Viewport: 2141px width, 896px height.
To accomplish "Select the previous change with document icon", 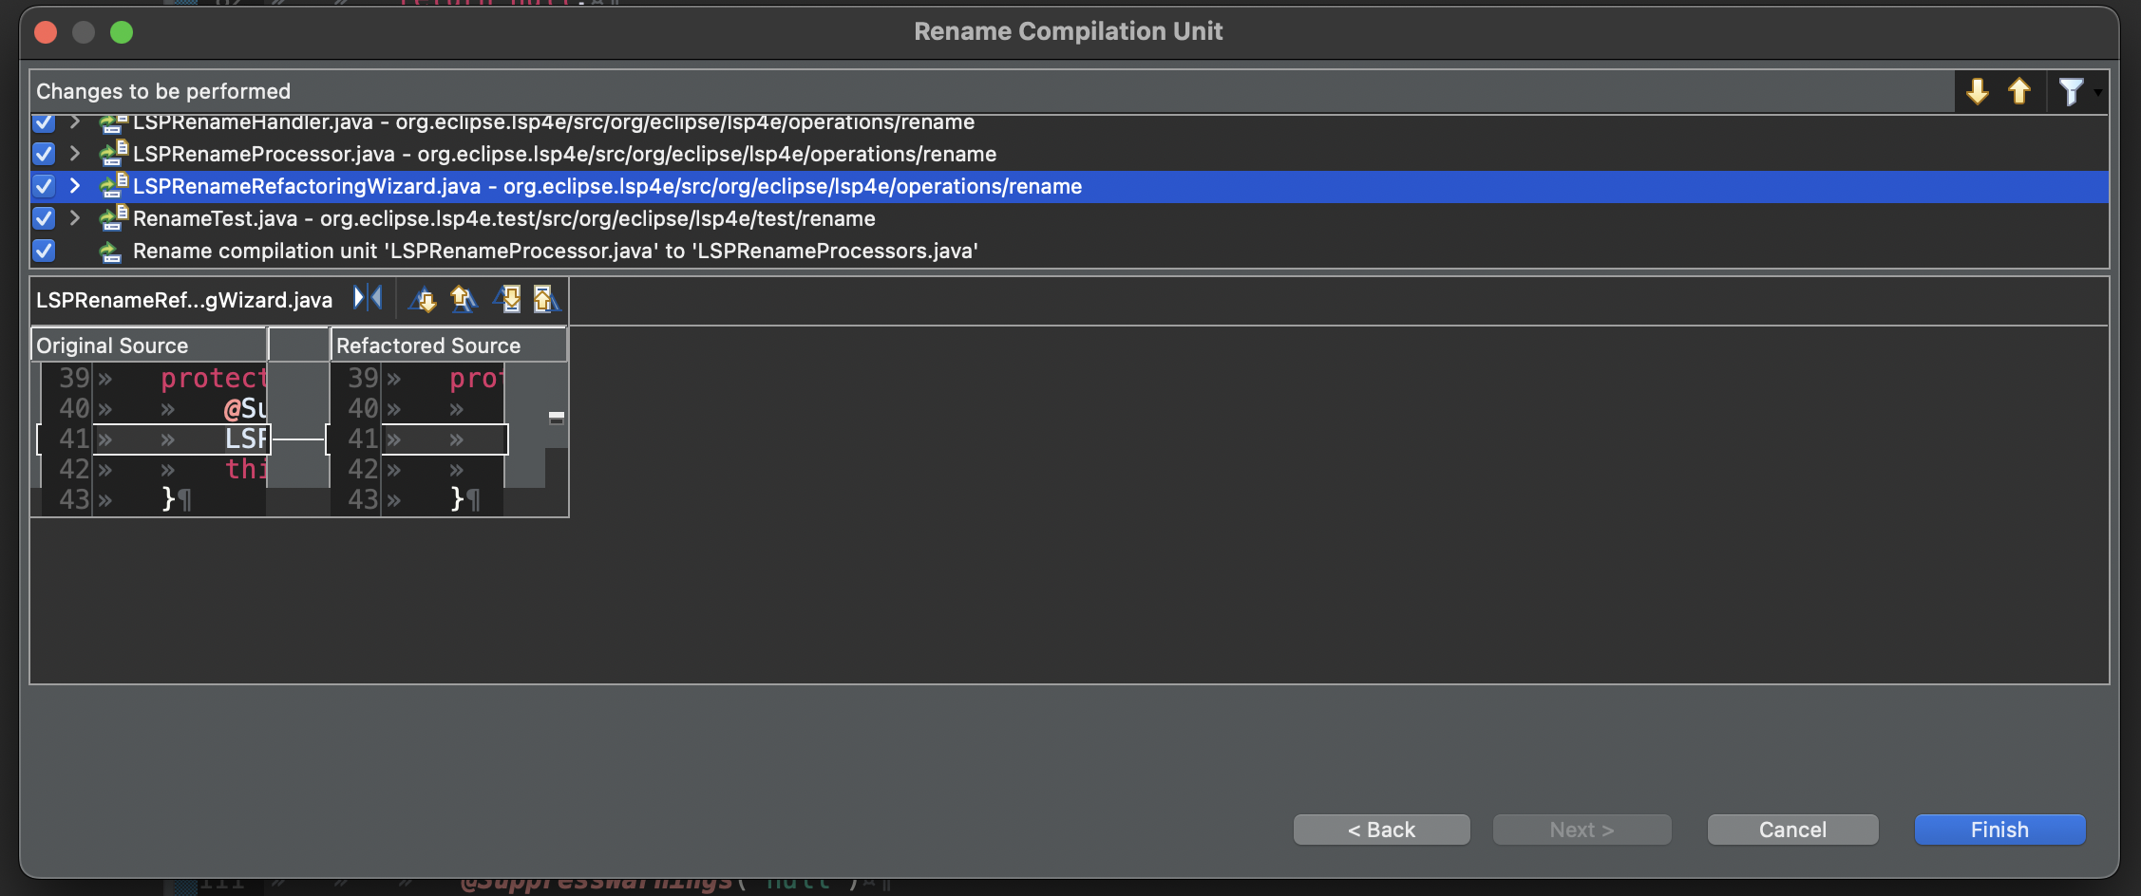I will click(546, 300).
